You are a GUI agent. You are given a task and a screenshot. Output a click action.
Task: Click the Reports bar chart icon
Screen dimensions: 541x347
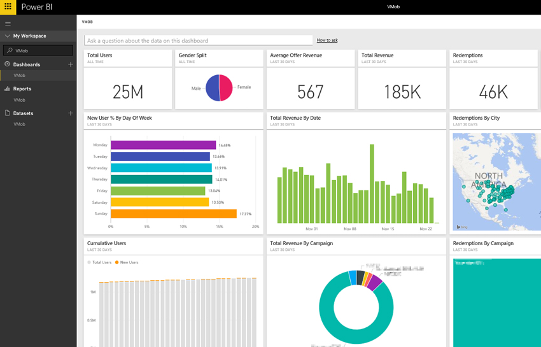[x=7, y=89]
